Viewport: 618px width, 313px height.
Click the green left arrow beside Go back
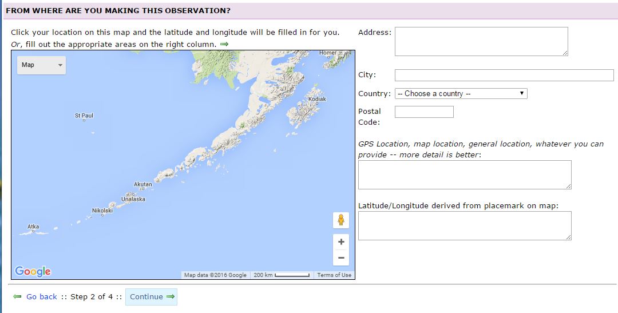17,296
